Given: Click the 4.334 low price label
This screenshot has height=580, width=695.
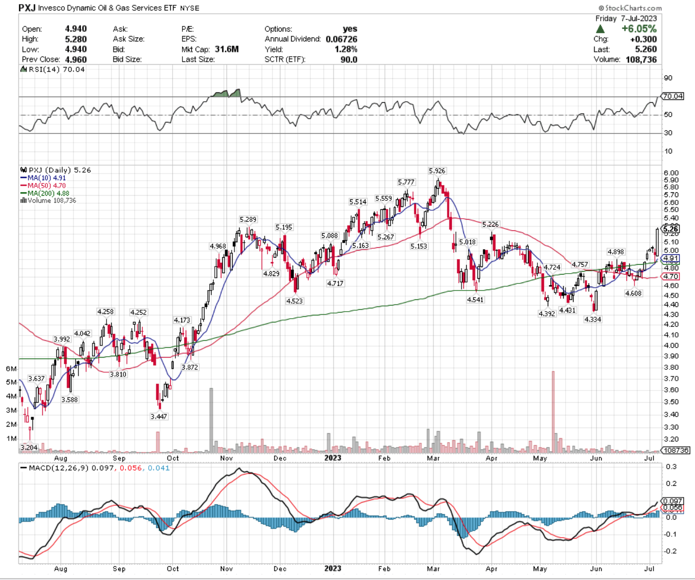Looking at the screenshot, I should click(592, 319).
